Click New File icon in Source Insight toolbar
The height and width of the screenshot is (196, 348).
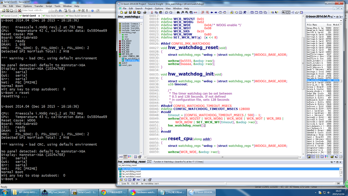click(x=122, y=13)
